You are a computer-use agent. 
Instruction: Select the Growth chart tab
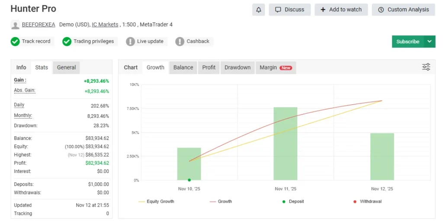click(155, 68)
